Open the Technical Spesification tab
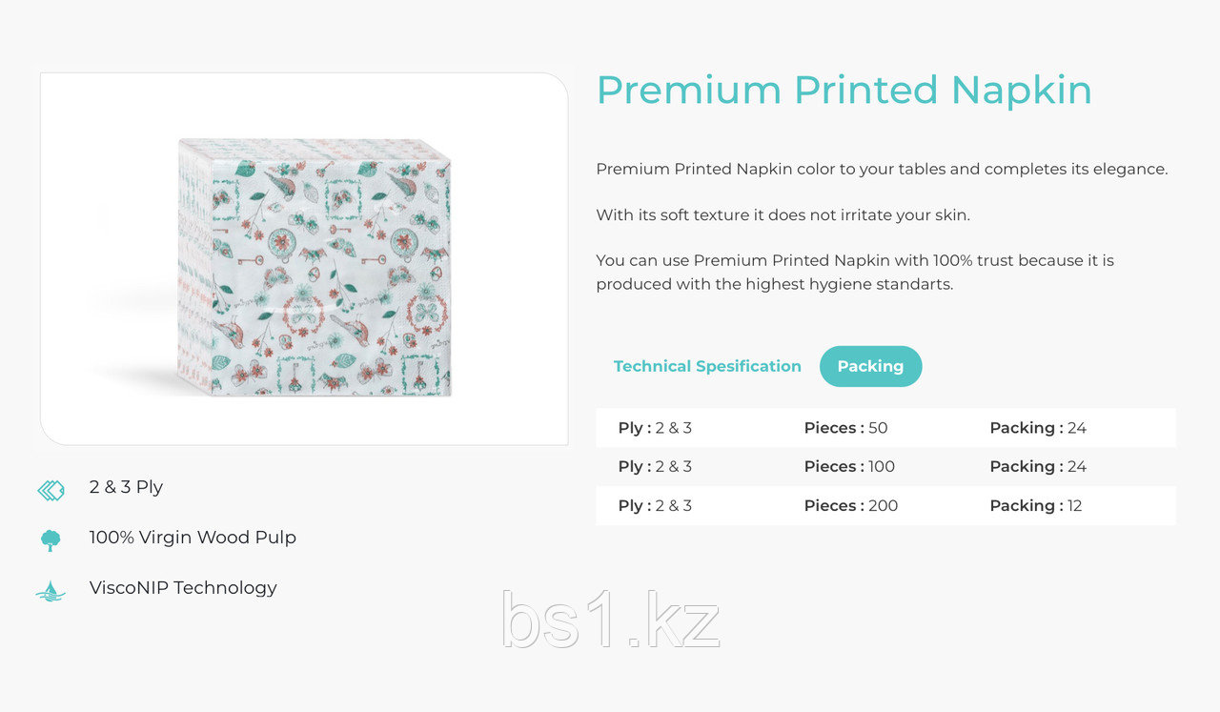Viewport: 1220px width, 712px height. click(x=707, y=366)
